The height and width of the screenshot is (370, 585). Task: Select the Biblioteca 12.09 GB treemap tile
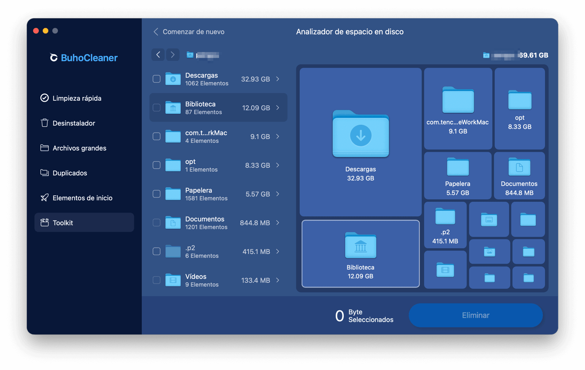tap(361, 254)
